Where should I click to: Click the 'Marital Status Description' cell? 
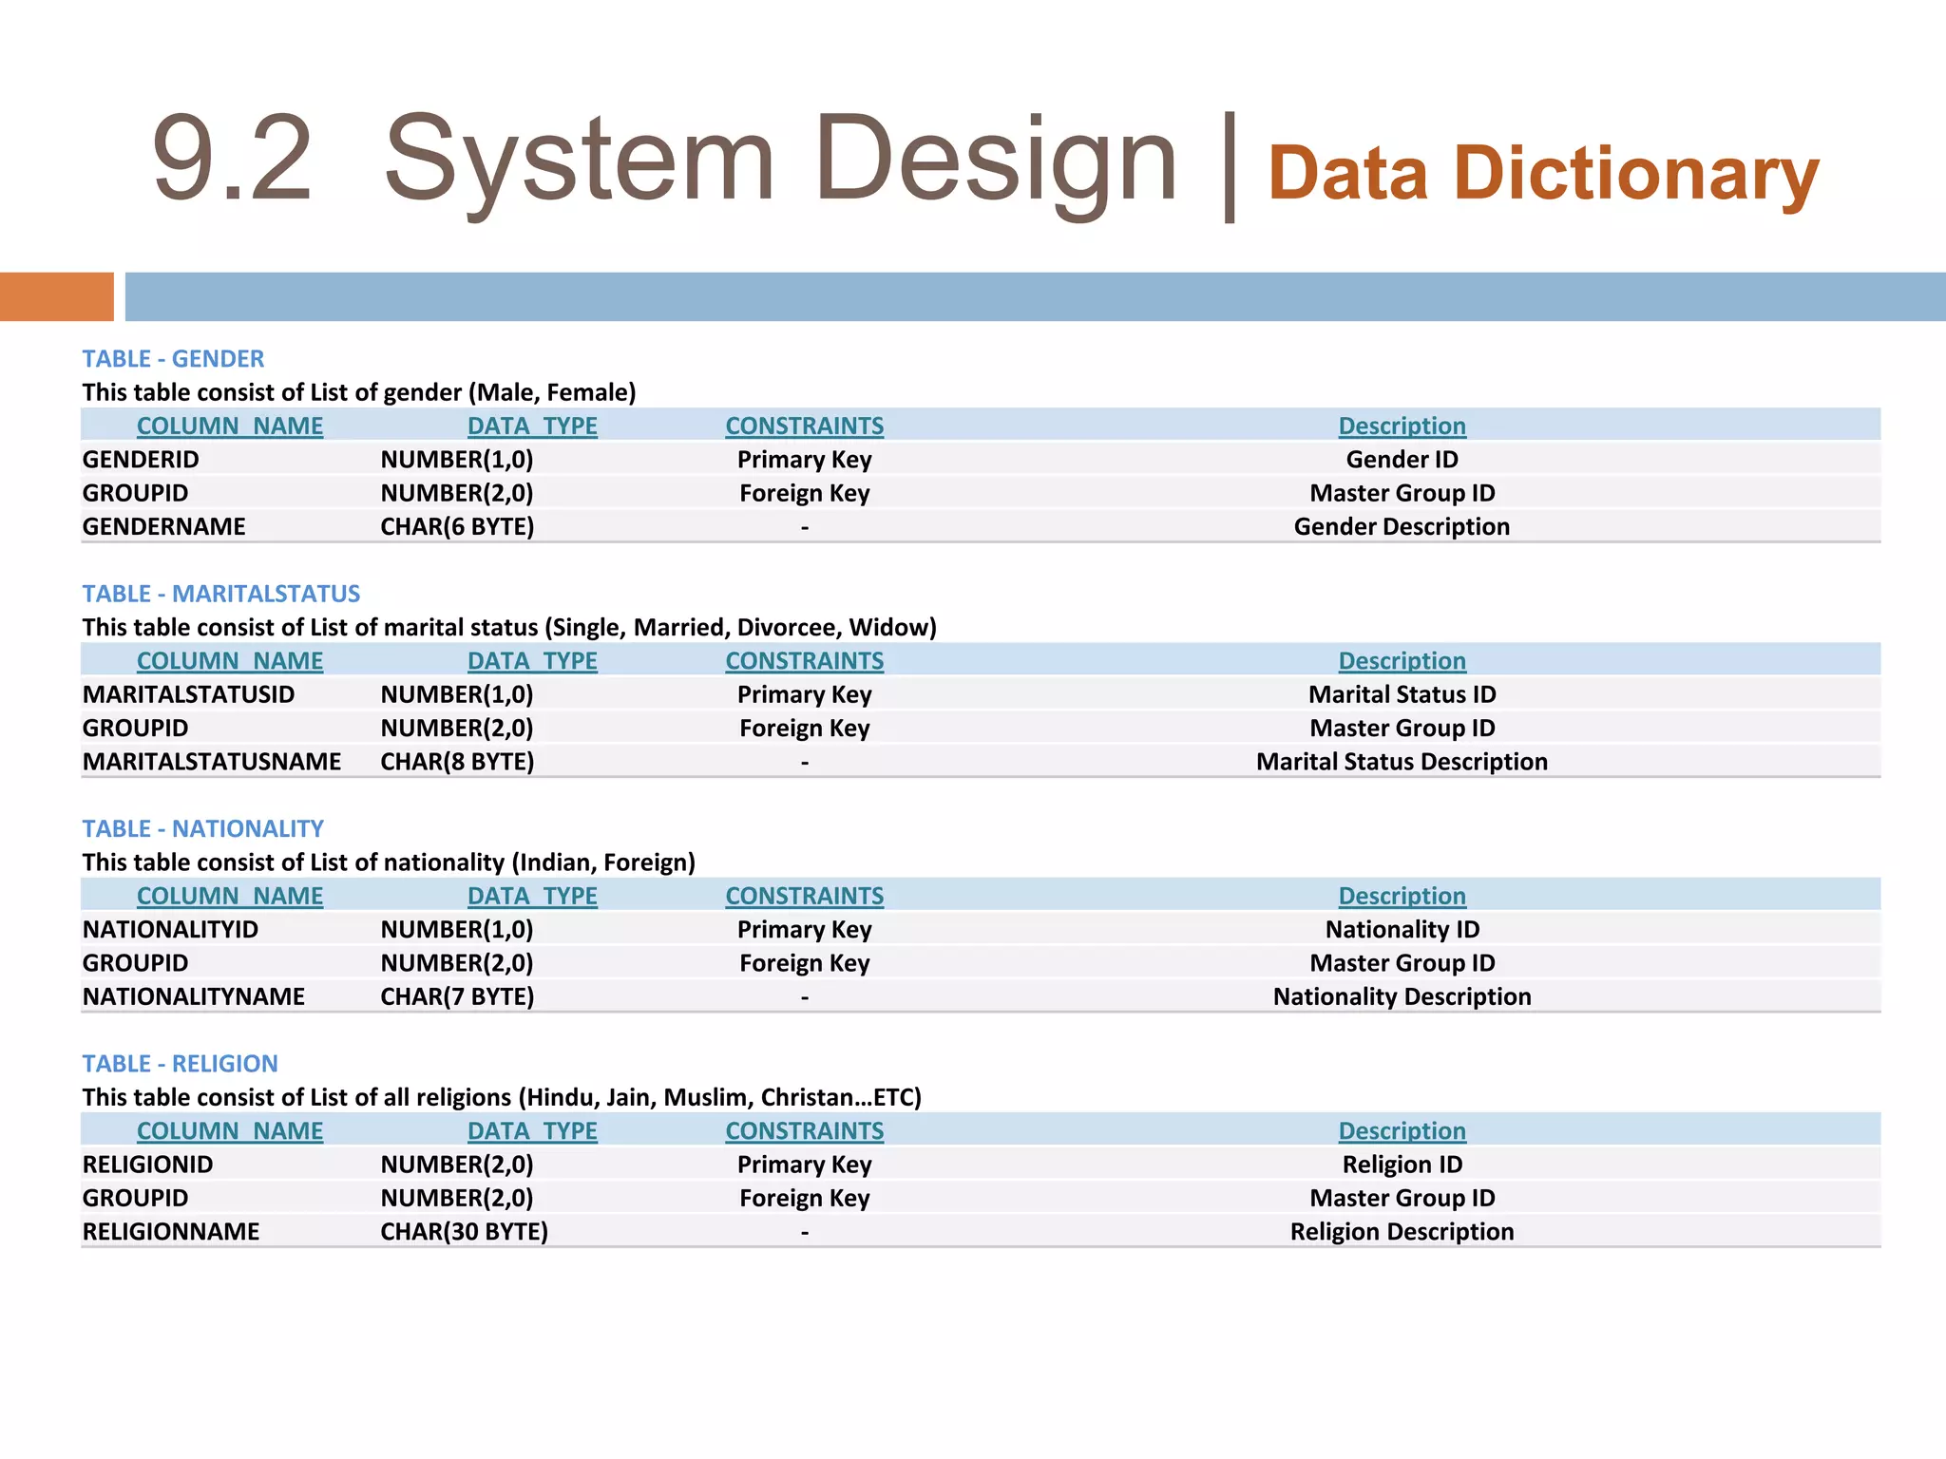tap(1402, 762)
